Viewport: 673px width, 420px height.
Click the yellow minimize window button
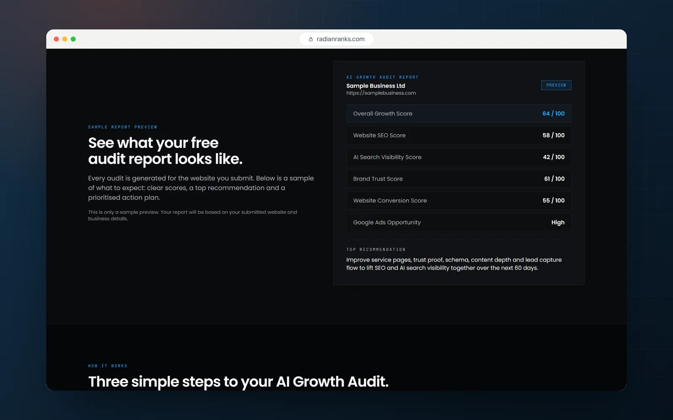[x=65, y=39]
